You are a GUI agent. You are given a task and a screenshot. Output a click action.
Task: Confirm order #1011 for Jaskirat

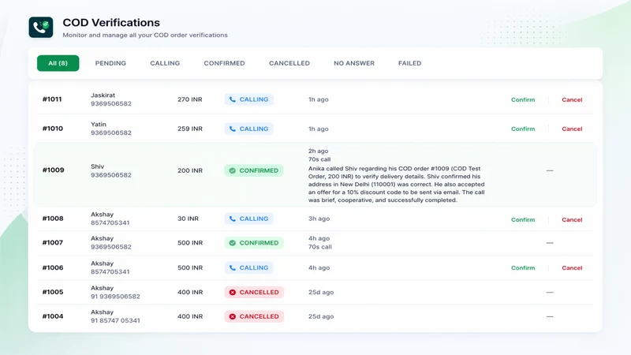(x=523, y=100)
